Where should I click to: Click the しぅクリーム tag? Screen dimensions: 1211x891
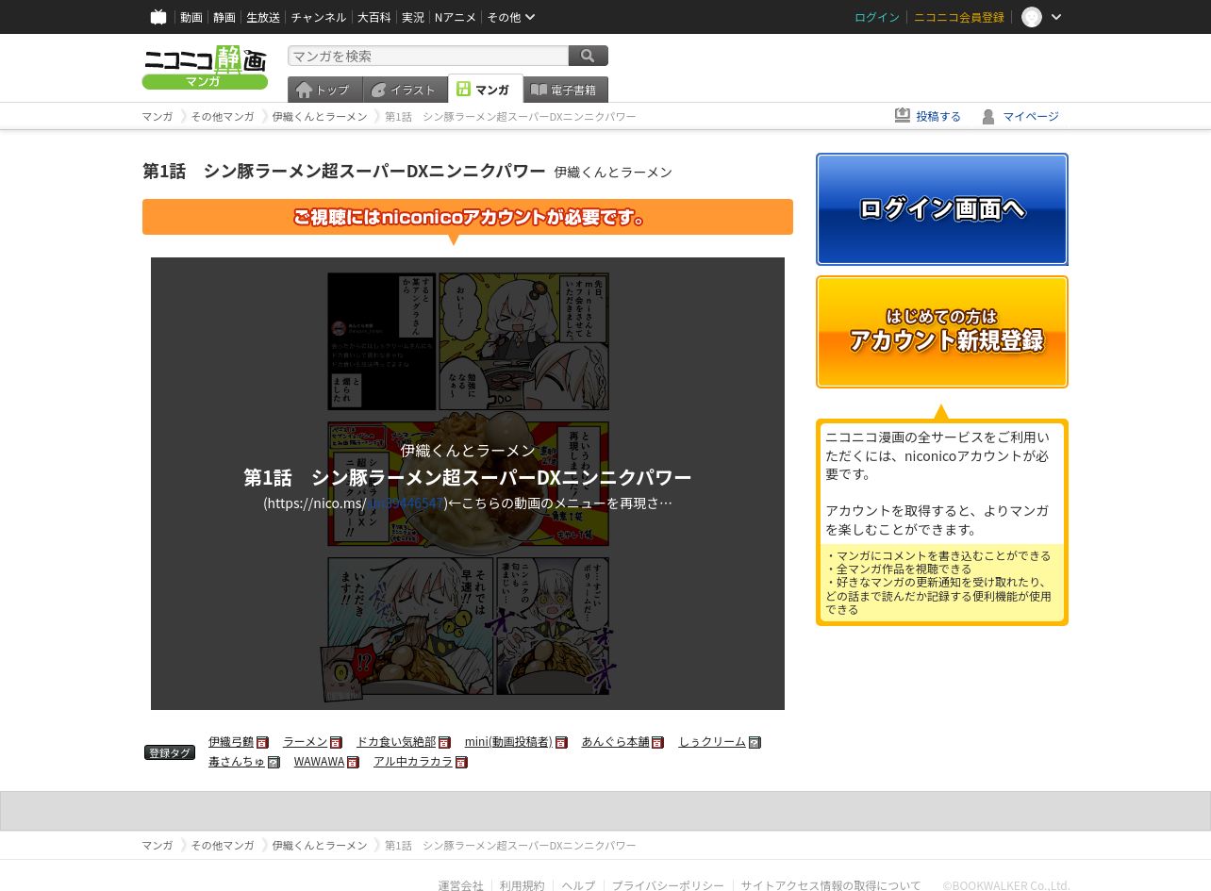(712, 742)
